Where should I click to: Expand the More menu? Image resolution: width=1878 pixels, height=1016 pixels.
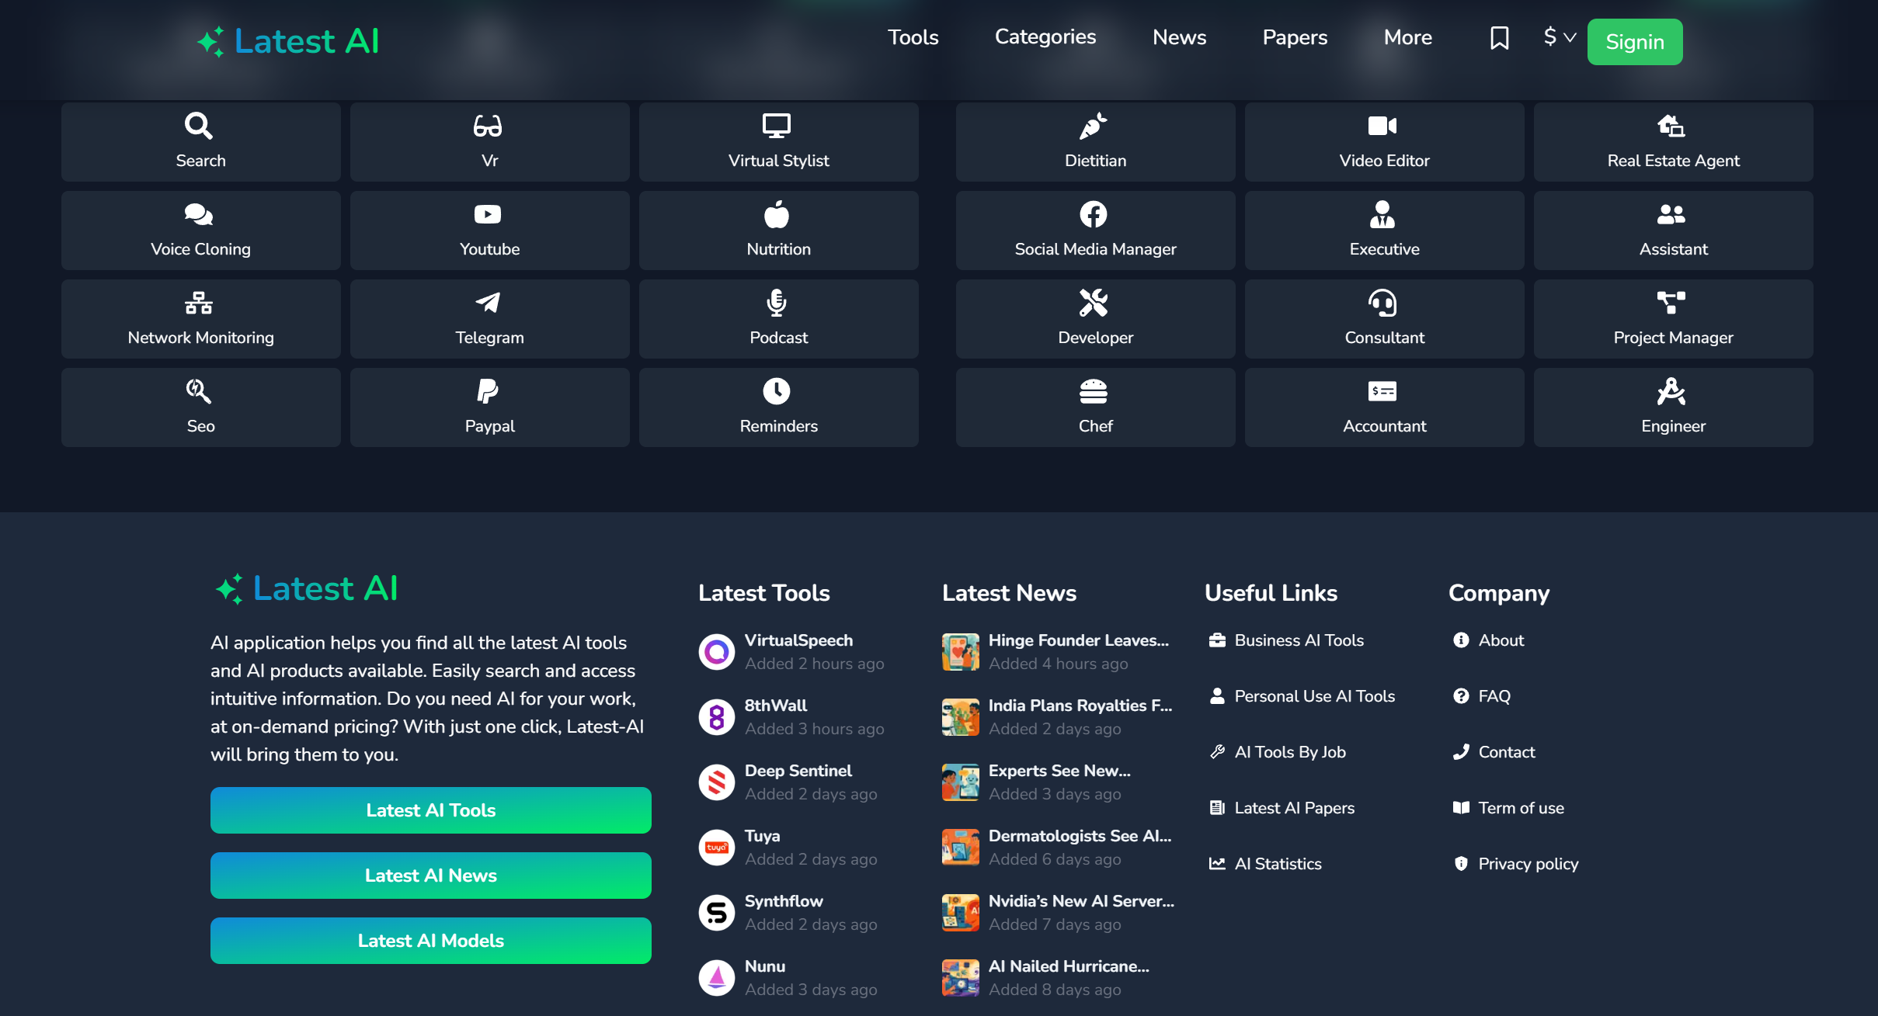pos(1407,37)
